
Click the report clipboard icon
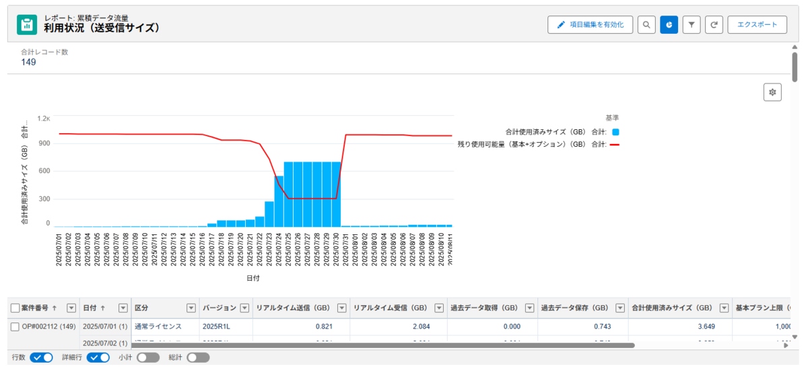tap(26, 25)
